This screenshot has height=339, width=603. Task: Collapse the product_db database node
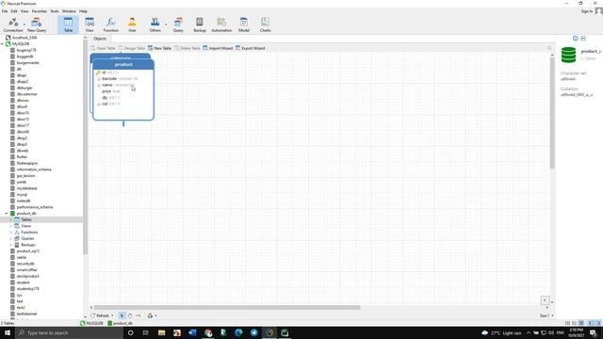click(7, 214)
